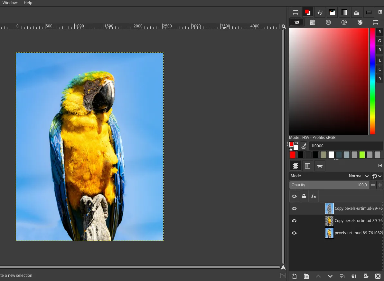Screen dimensions: 384x281
Task: Switch to the Palettes color selector icon
Action: (x=360, y=22)
